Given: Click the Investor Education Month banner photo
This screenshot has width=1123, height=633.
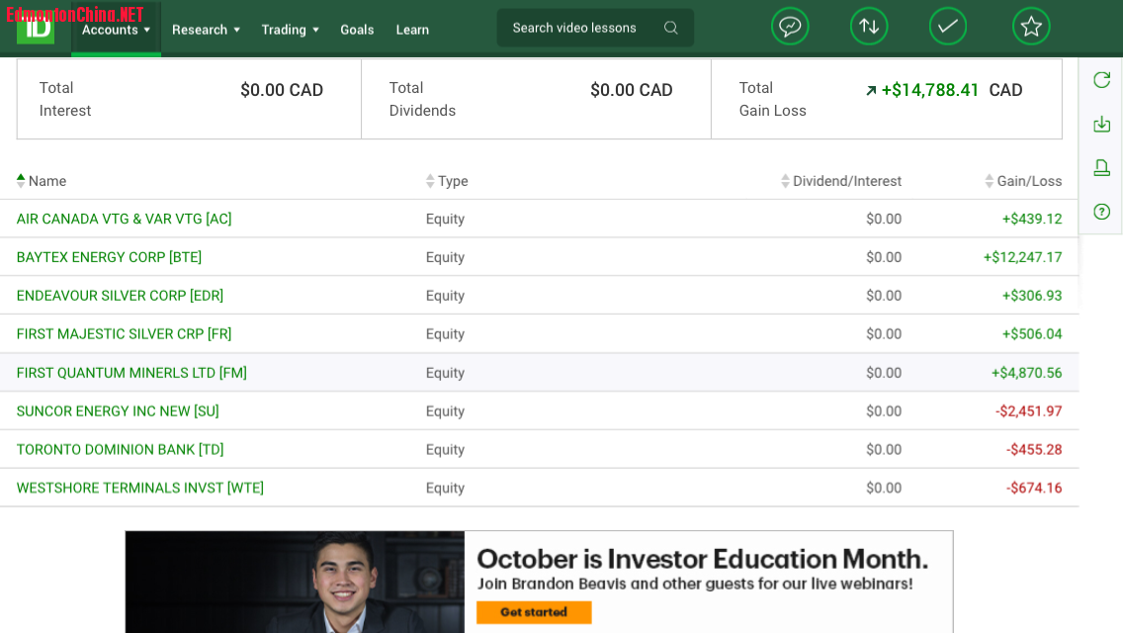Looking at the screenshot, I should 295,583.
